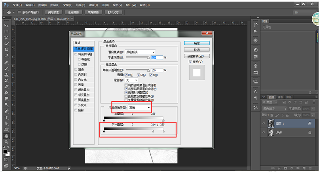Open the 文件 menu
Screen dimensions: 319x172
tap(17, 5)
